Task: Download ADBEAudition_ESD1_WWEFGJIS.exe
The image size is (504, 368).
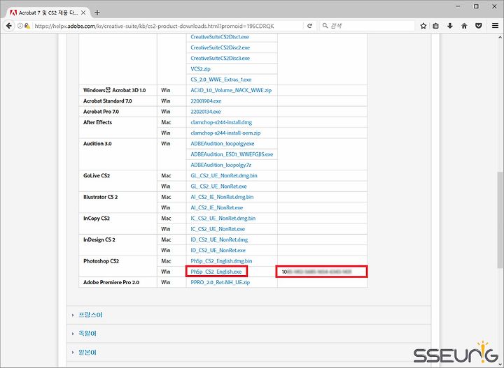Action: [232, 154]
